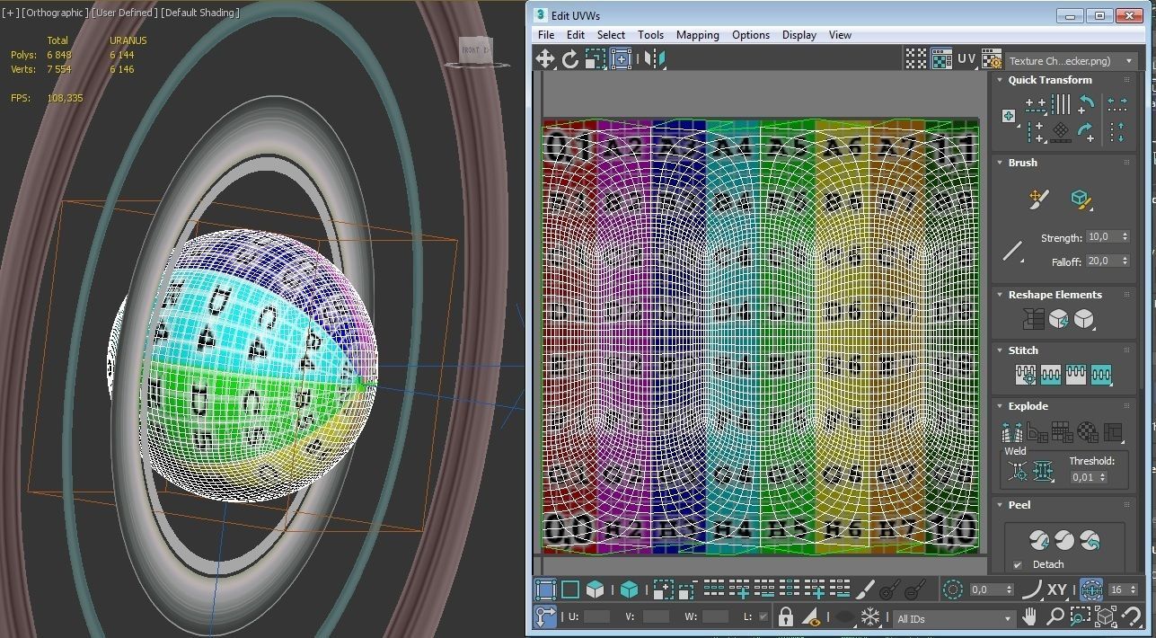The width and height of the screenshot is (1156, 638).
Task: Open the Display menu
Action: (799, 35)
